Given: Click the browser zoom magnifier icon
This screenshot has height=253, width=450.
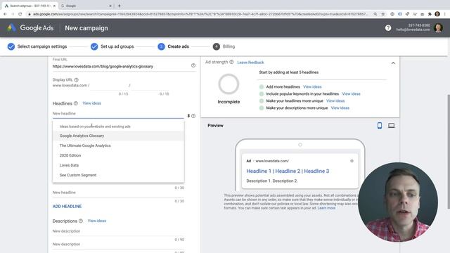Looking at the screenshot, I should [375, 14].
